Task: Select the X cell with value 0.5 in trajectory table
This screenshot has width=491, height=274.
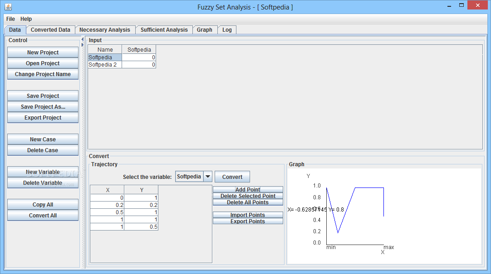Action: click(x=108, y=212)
